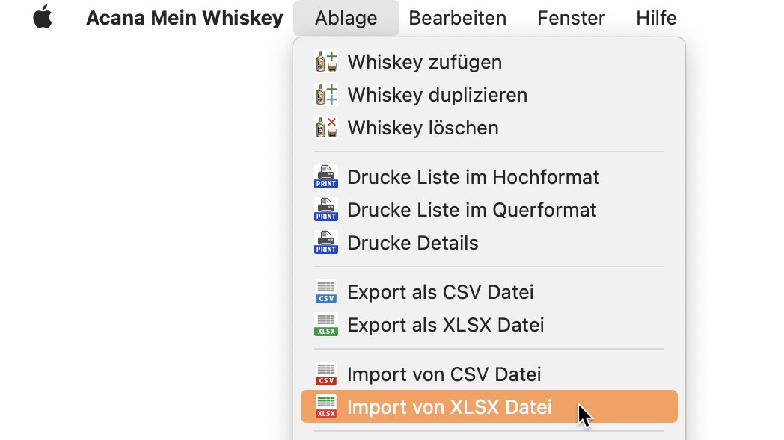Open the Bearbeiten menu

457,18
